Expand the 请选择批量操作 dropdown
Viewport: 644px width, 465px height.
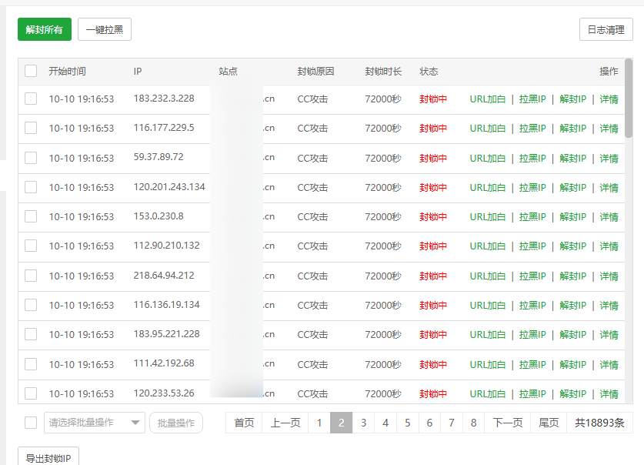pyautogui.click(x=94, y=423)
